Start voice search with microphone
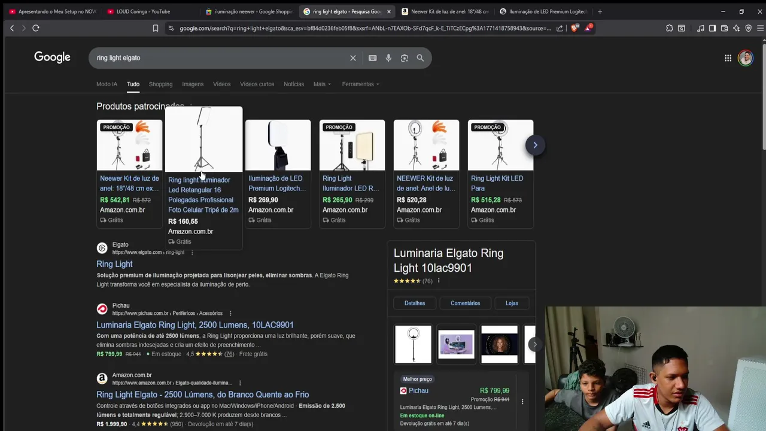 click(388, 58)
